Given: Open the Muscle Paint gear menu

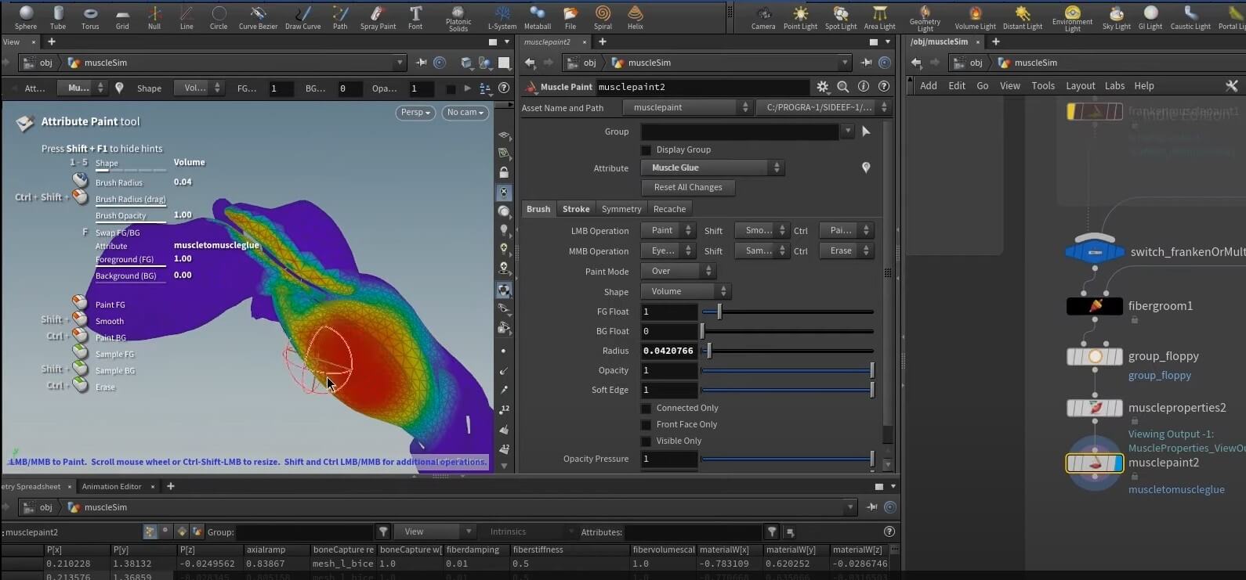Looking at the screenshot, I should 822,87.
